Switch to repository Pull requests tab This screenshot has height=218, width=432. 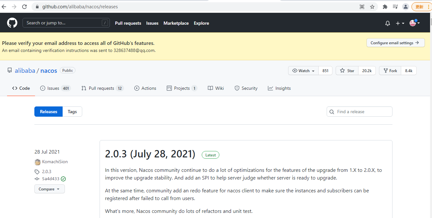[x=102, y=88]
